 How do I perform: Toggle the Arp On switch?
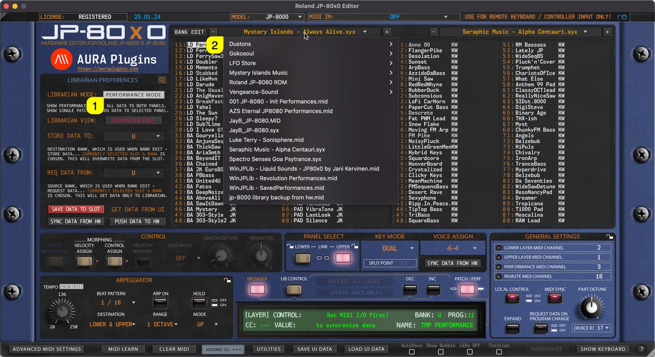(x=160, y=303)
